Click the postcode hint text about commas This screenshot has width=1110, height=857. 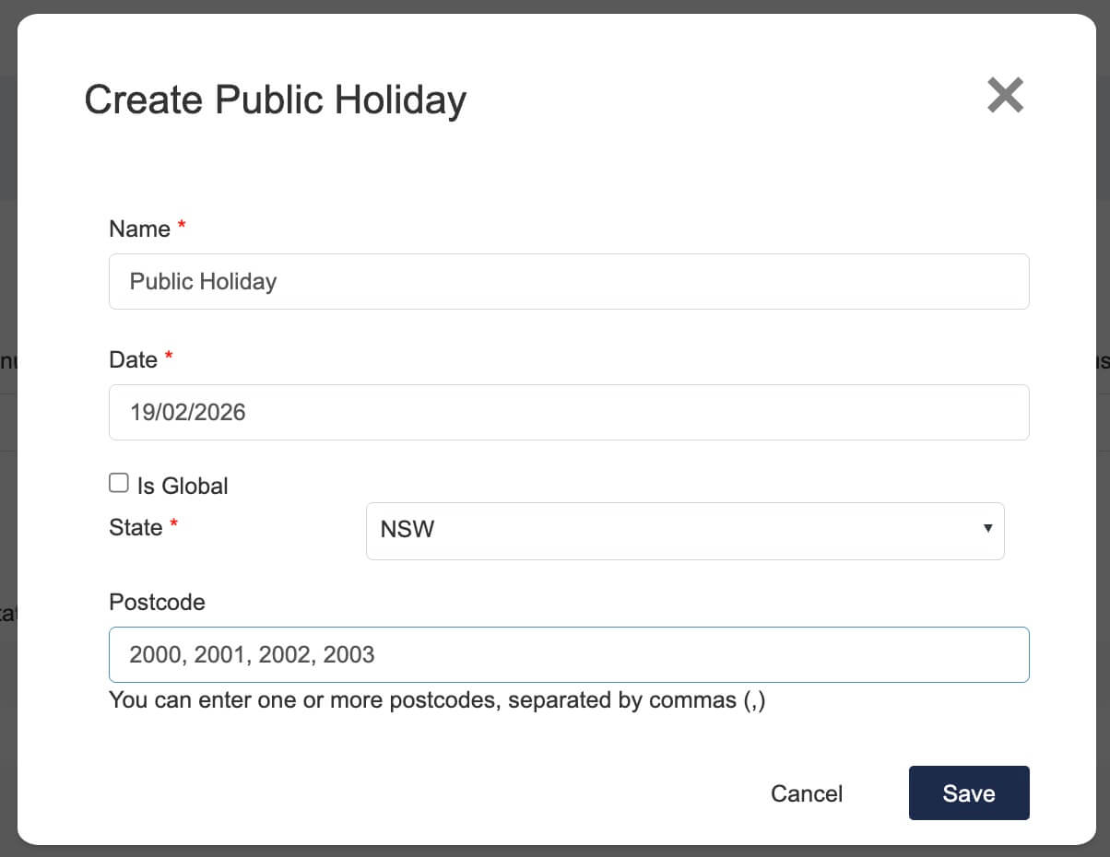pyautogui.click(x=437, y=700)
